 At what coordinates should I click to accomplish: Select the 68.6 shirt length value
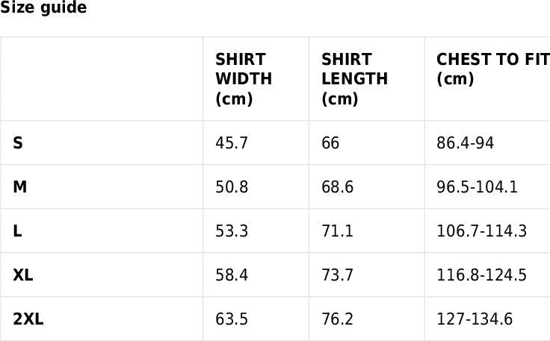[x=338, y=187]
